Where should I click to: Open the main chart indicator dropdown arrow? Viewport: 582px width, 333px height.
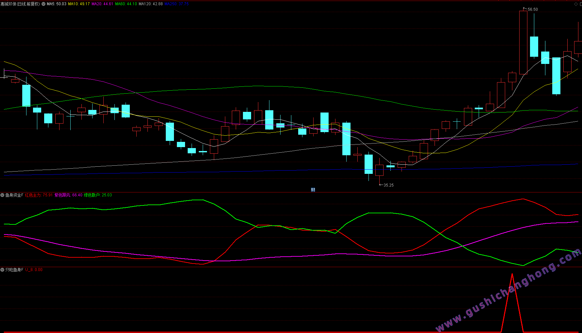[x=43, y=4]
